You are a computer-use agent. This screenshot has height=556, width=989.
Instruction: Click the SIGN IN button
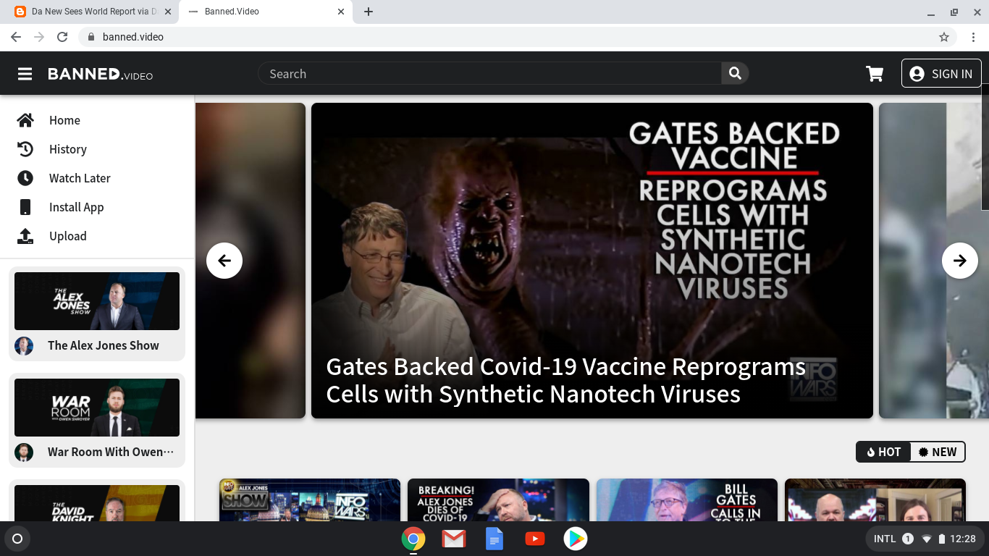click(x=941, y=74)
